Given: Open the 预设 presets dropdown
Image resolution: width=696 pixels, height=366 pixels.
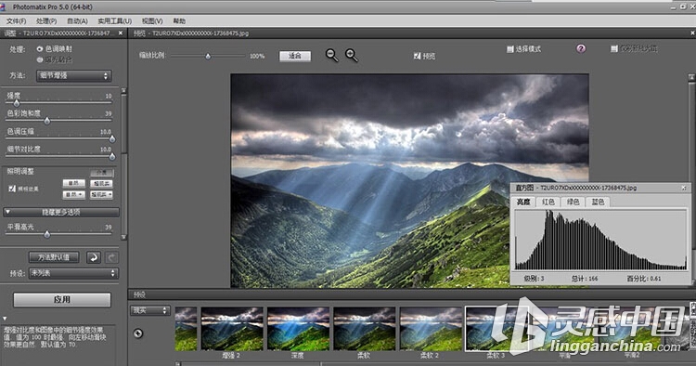Looking at the screenshot, I should point(73,273).
